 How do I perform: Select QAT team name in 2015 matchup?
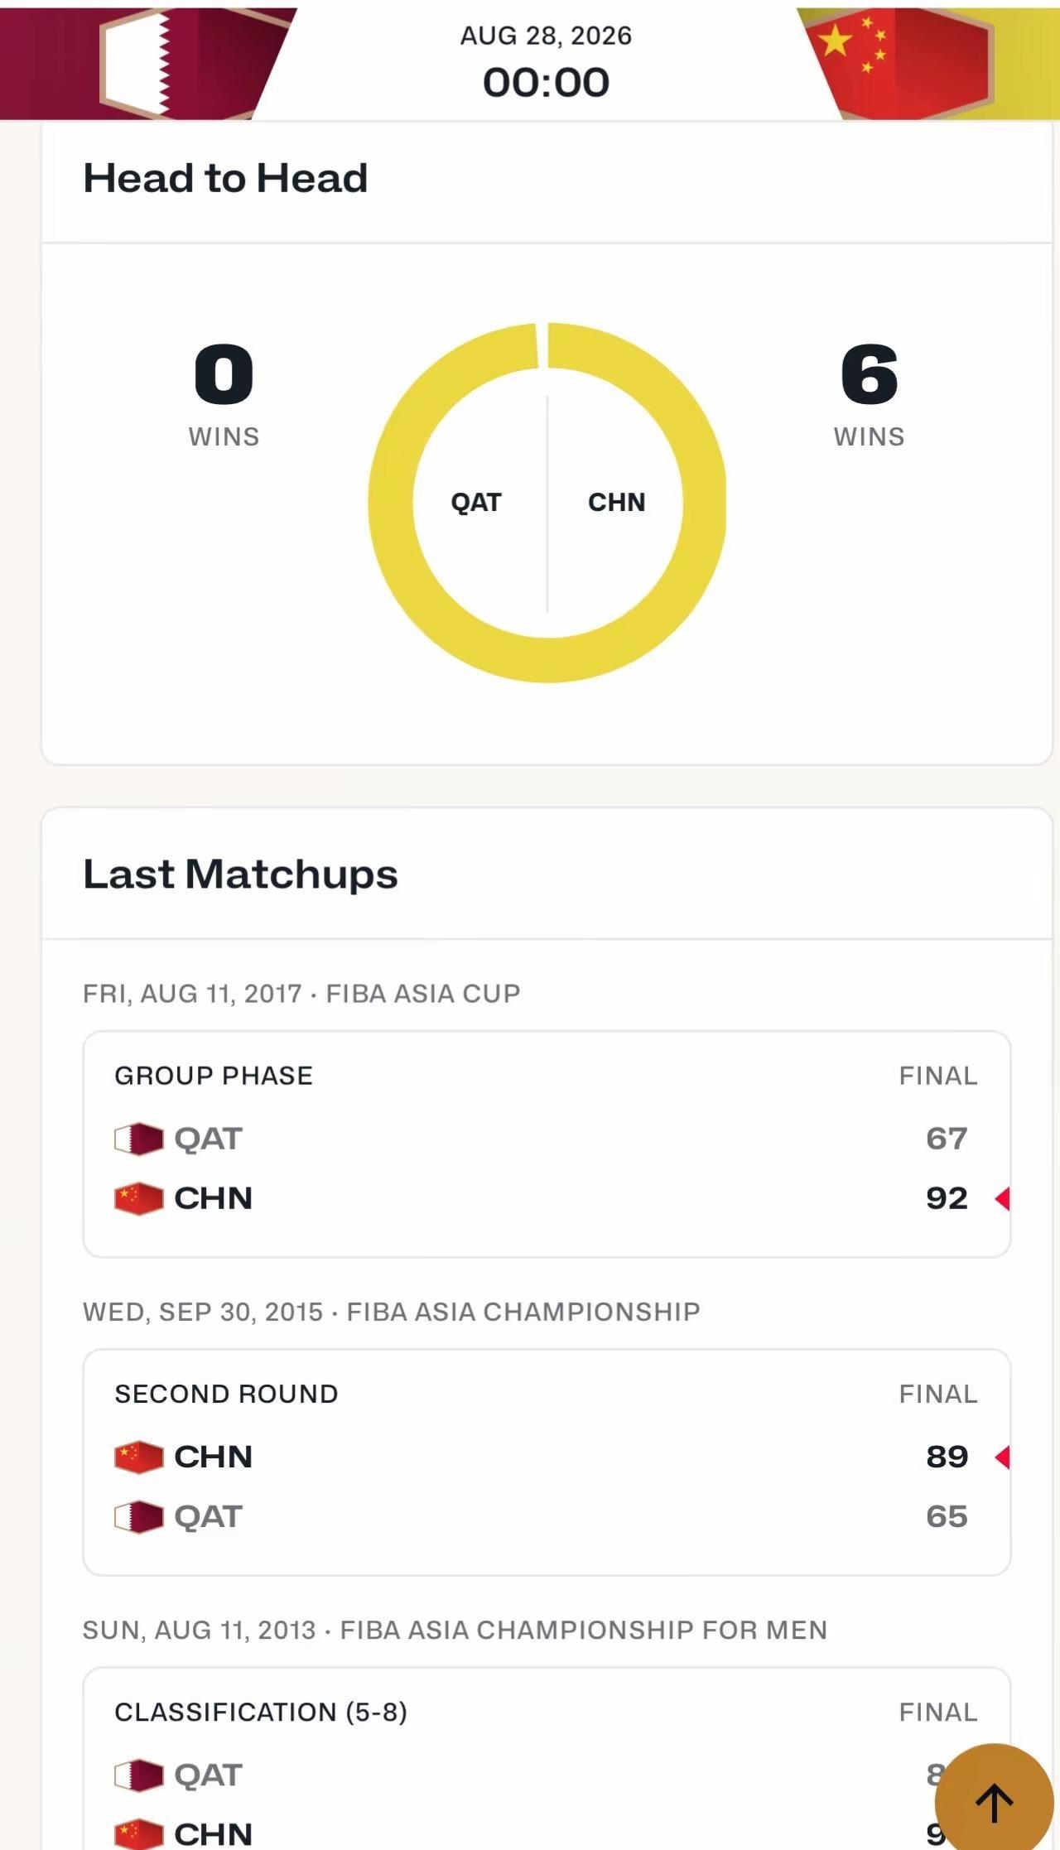(208, 1516)
